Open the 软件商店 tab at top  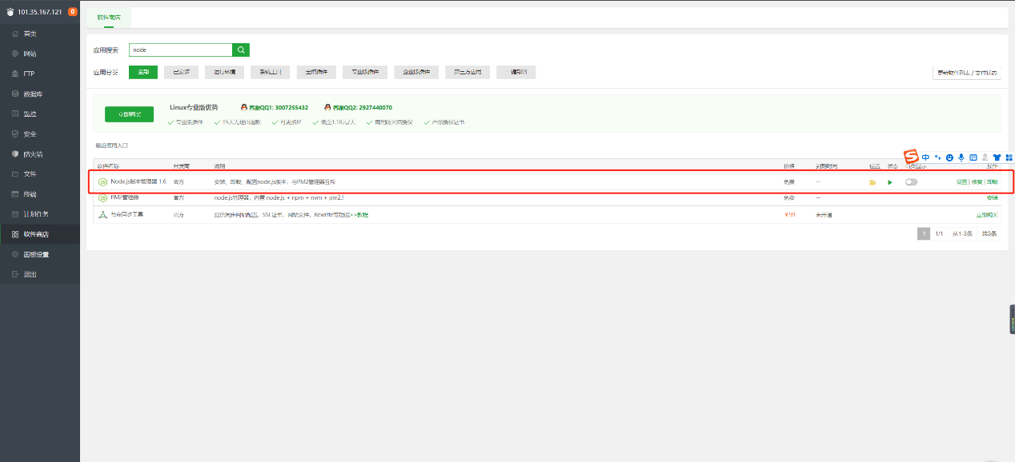(x=109, y=16)
